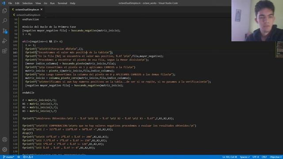Image resolution: width=283 pixels, height=159 pixels.
Task: Click line number 121 in gutter
Action: coord(15,118)
